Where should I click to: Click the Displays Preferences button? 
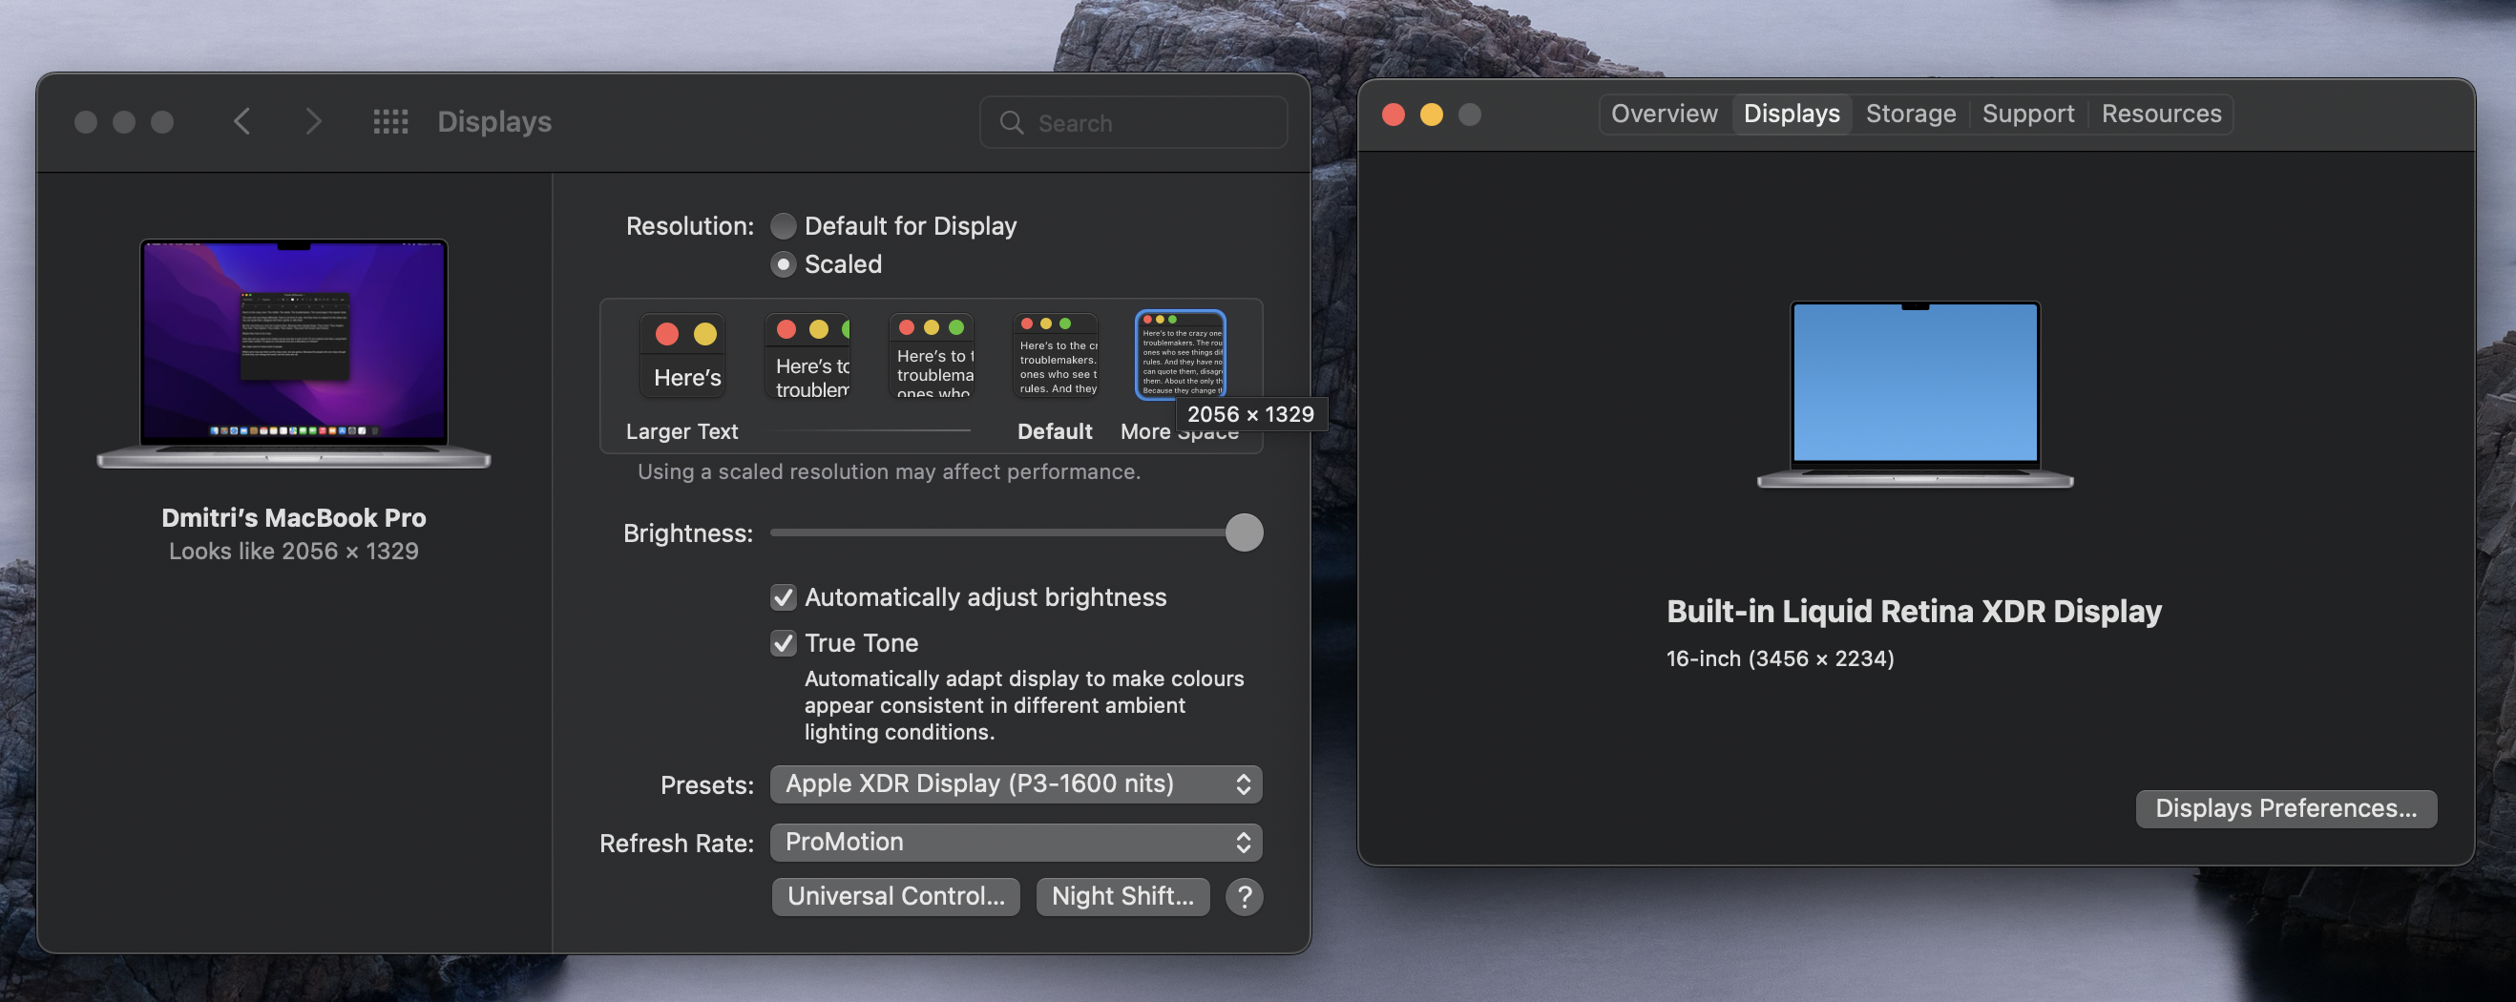coord(2286,808)
